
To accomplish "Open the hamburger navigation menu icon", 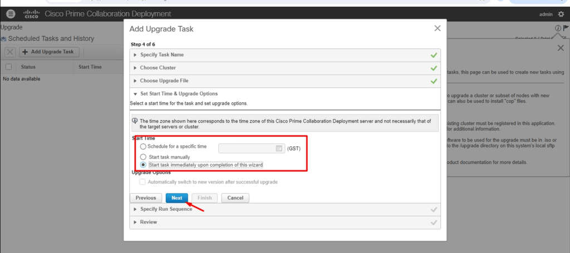I will point(11,14).
